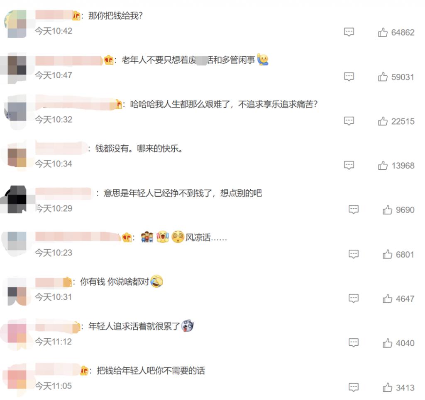Reply to the 那你把钱给我 comment
This screenshot has width=425, height=400.
(x=349, y=32)
